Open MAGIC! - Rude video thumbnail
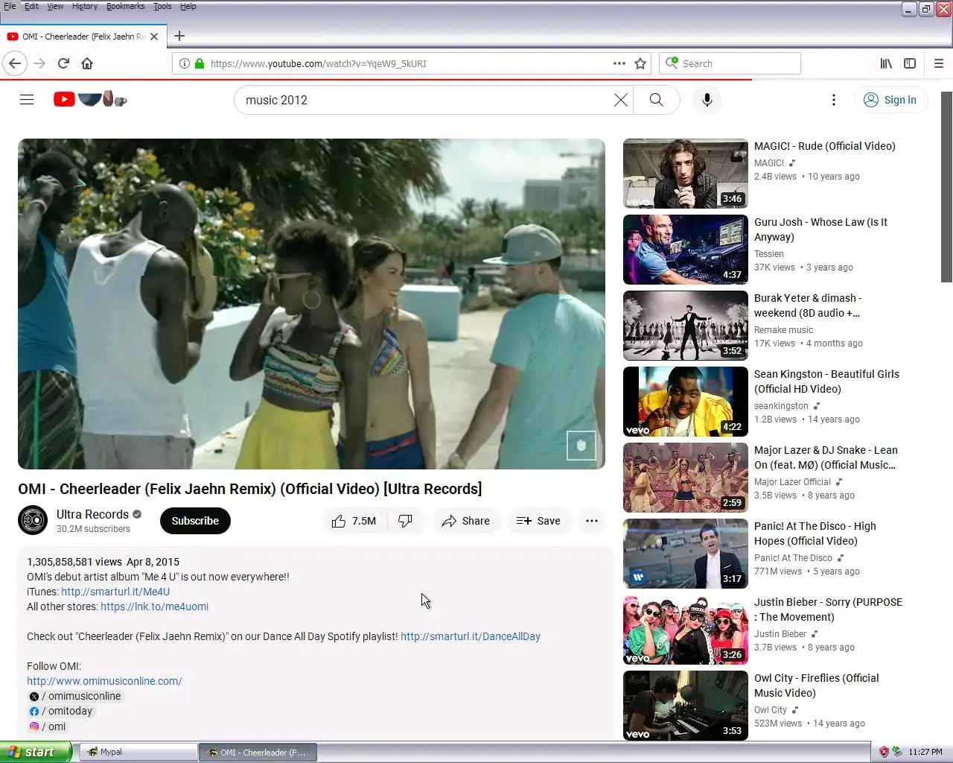 point(686,174)
